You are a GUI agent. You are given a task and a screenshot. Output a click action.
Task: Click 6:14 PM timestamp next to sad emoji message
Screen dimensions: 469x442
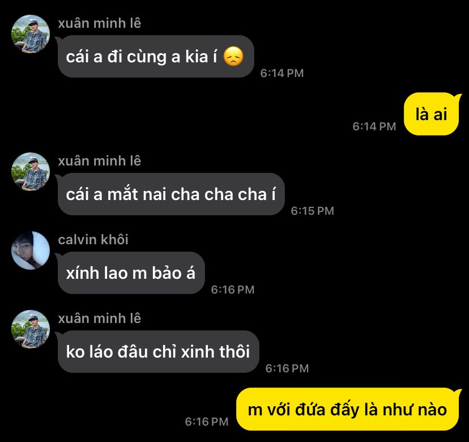(282, 73)
